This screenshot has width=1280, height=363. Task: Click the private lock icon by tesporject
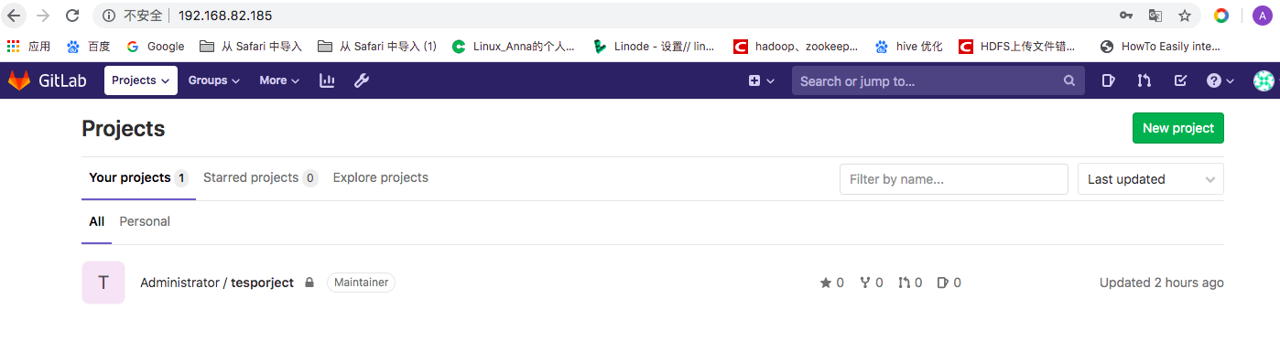(x=309, y=283)
